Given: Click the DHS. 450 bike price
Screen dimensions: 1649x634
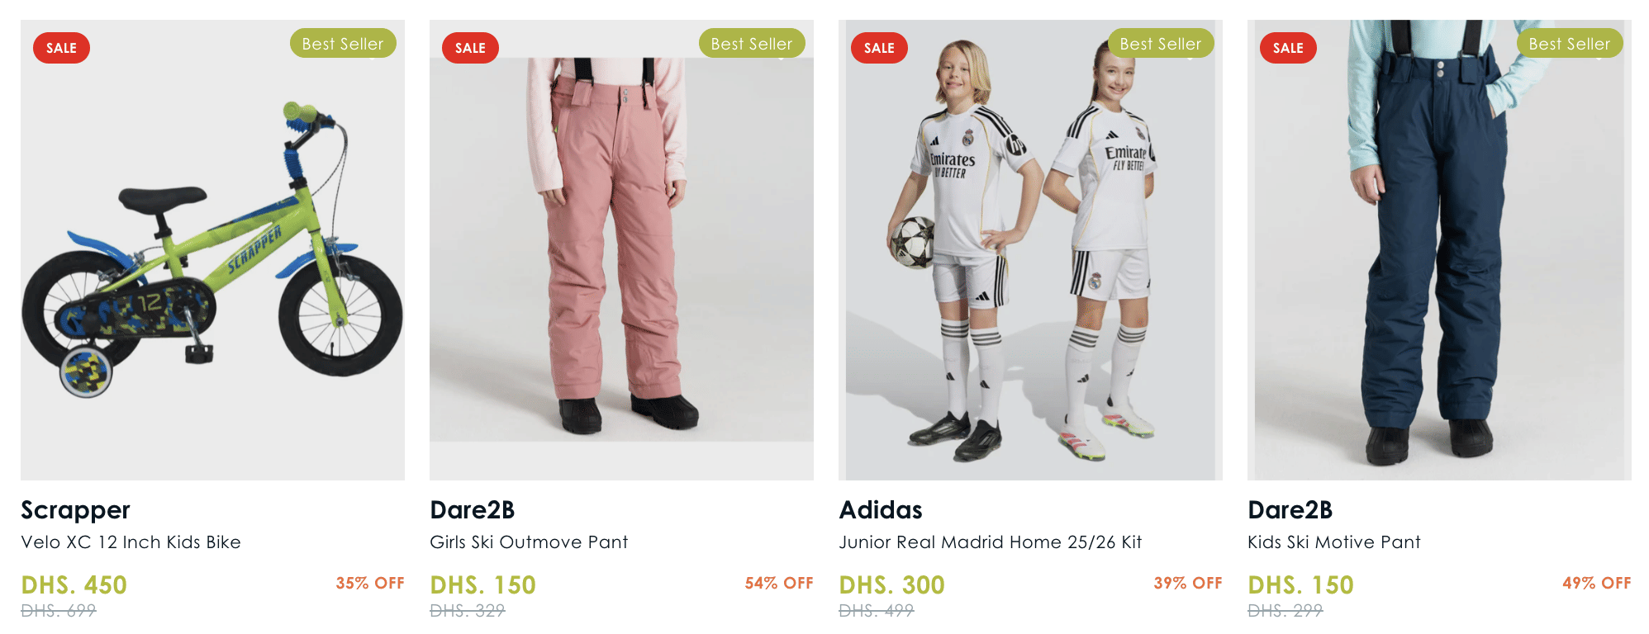Looking at the screenshot, I should 74,584.
